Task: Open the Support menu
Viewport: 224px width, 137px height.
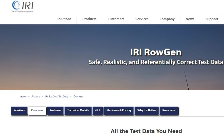Action: 212,19
